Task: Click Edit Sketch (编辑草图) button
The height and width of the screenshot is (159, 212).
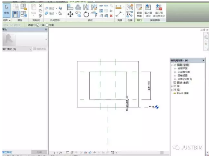Action: coord(139,11)
